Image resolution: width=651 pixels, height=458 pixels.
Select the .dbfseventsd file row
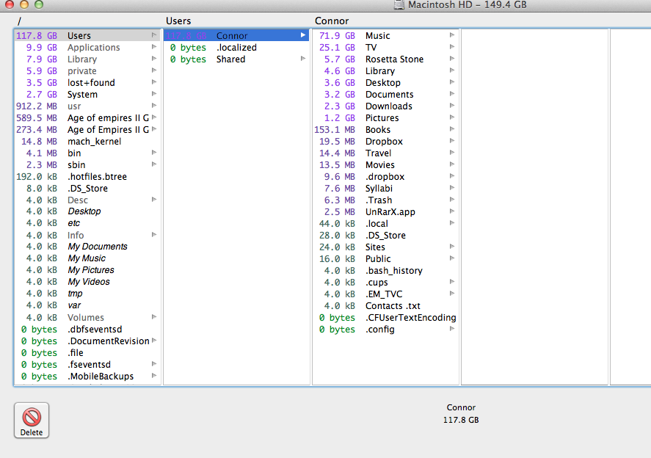tap(87, 330)
